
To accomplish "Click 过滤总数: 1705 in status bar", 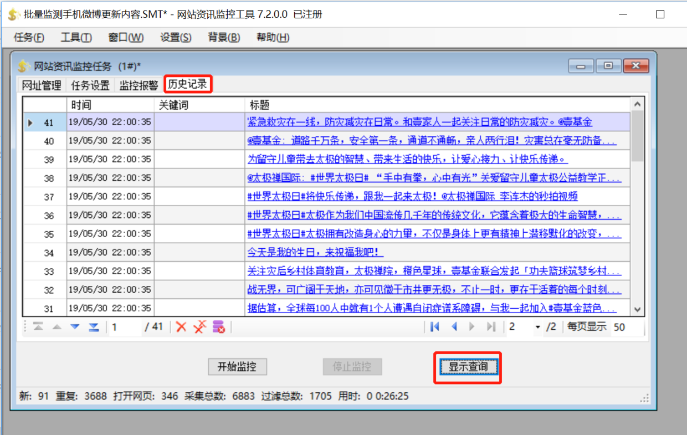I will pos(297,396).
